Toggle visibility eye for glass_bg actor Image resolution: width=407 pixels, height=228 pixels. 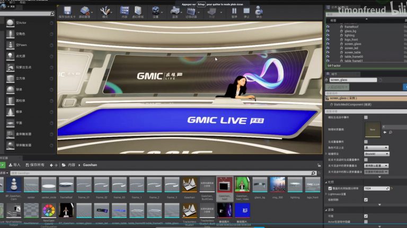pyautogui.click(x=328, y=31)
